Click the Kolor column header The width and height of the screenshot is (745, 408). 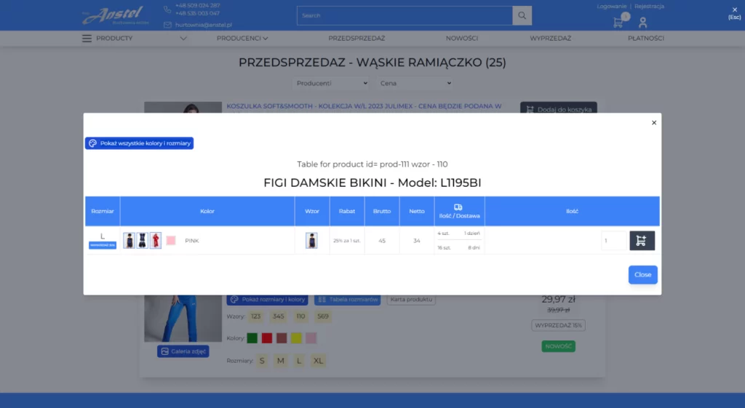(207, 211)
